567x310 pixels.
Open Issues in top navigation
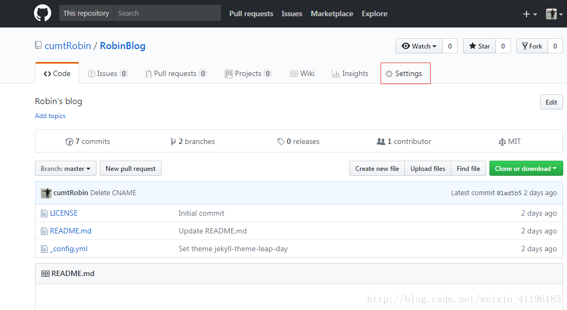[292, 13]
